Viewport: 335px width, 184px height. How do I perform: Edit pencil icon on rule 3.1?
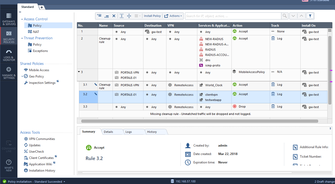(96, 84)
